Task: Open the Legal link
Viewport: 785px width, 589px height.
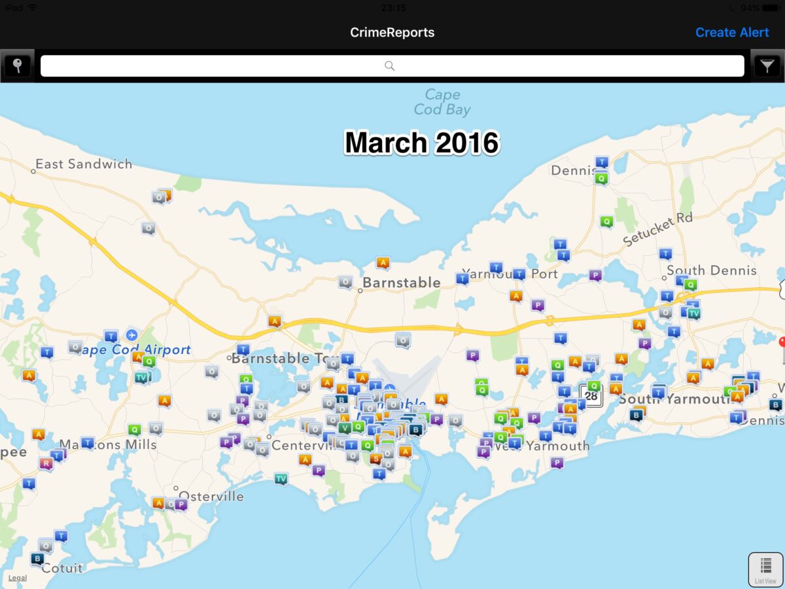Action: coord(18,578)
